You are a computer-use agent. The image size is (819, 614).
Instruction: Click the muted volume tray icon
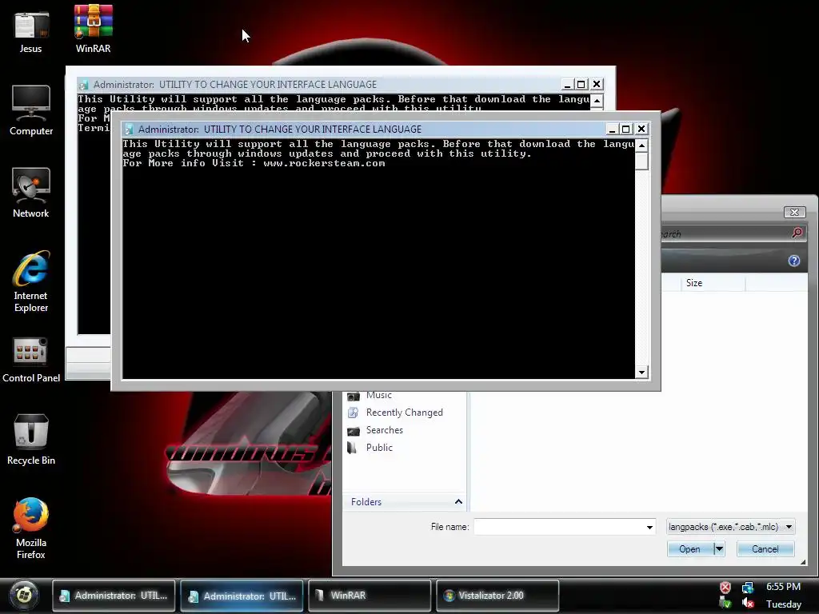tap(748, 603)
